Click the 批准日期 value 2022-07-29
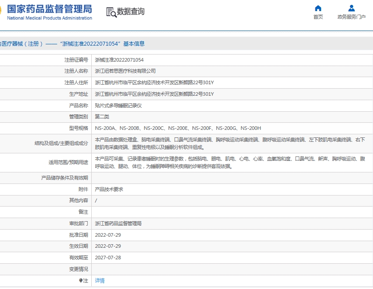The width and height of the screenshot is (373, 289). click(108, 235)
